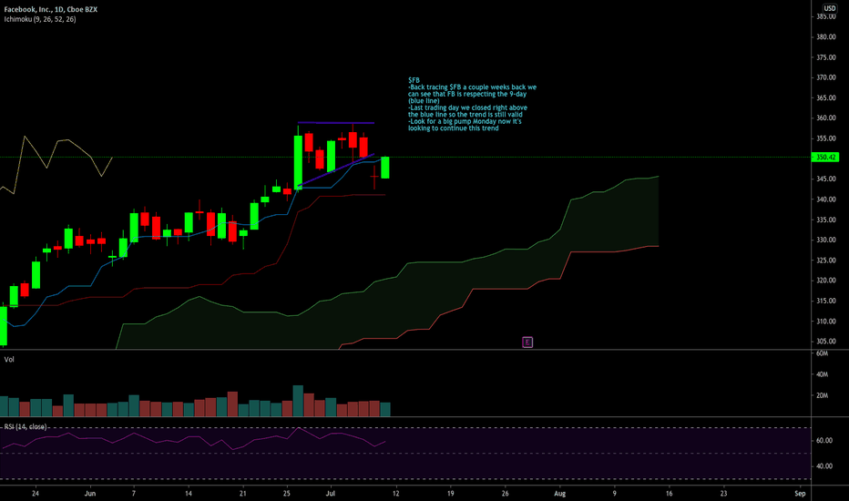Click the Ichimoku (9, 26, 52, 26) indicator label
The image size is (849, 501).
40,19
